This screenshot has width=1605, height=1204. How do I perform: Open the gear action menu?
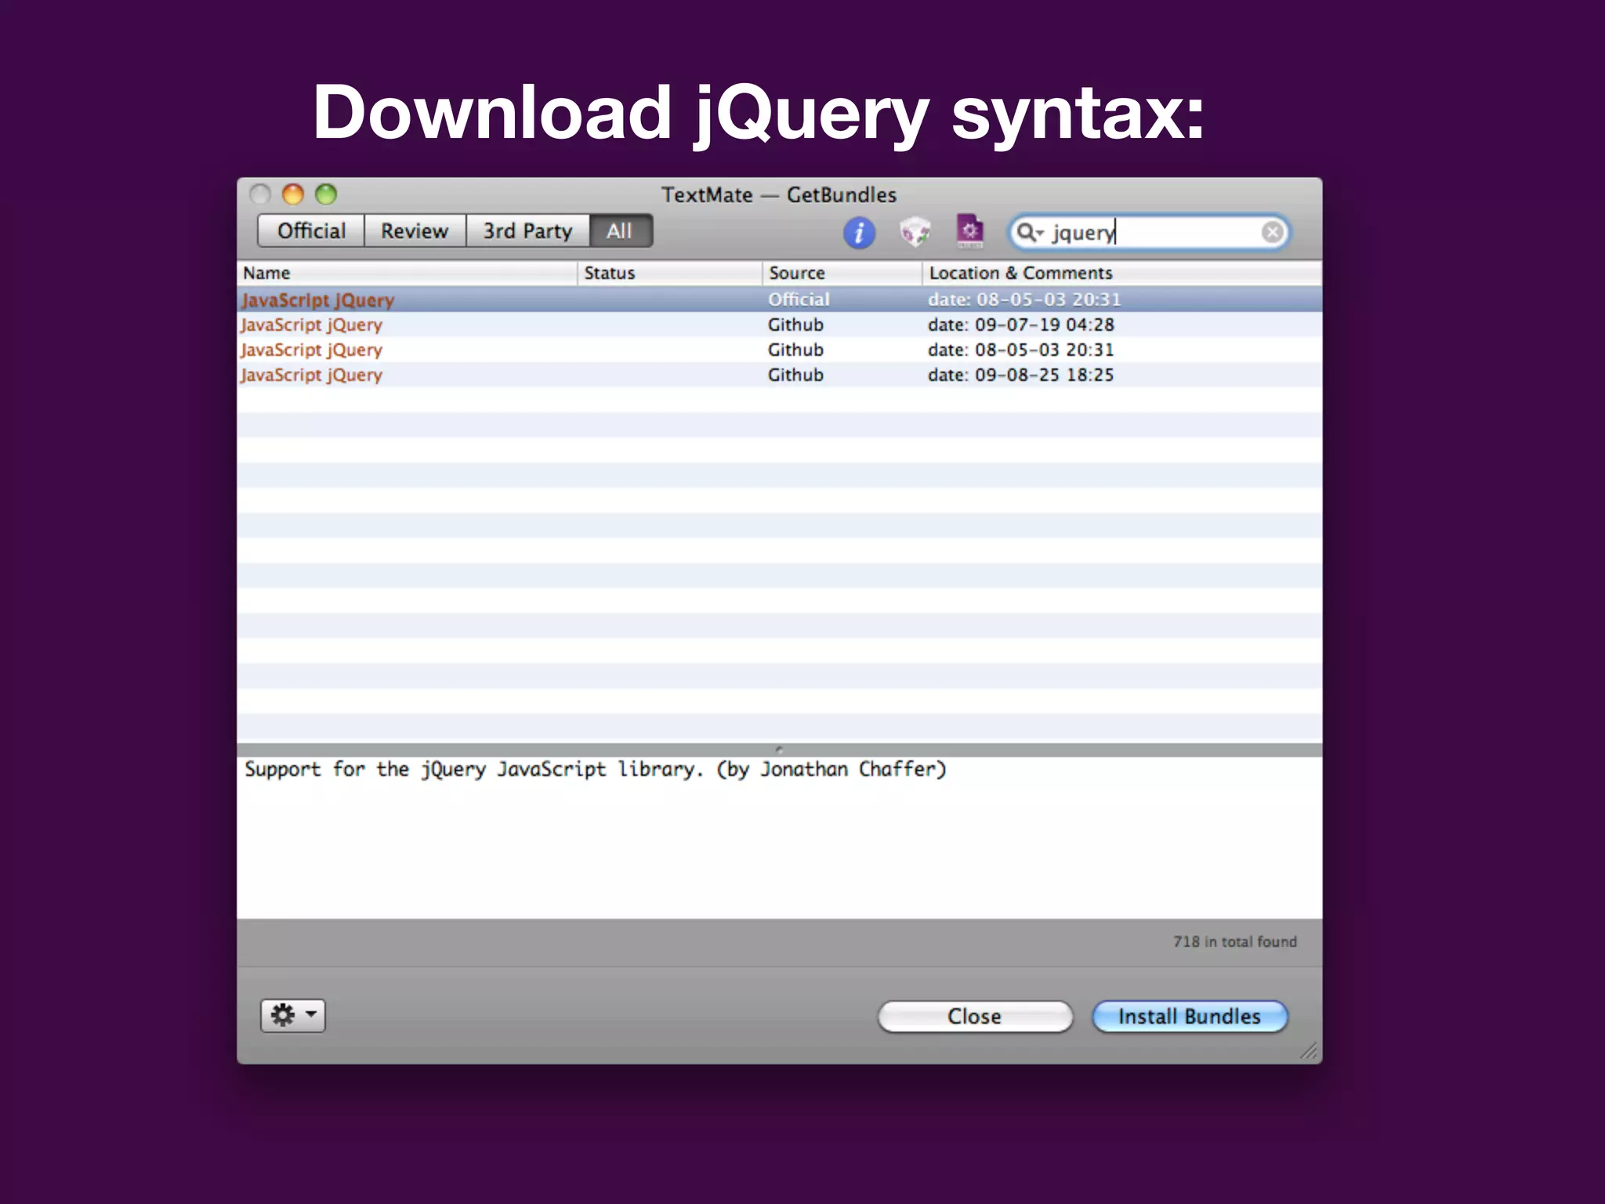(x=292, y=1016)
